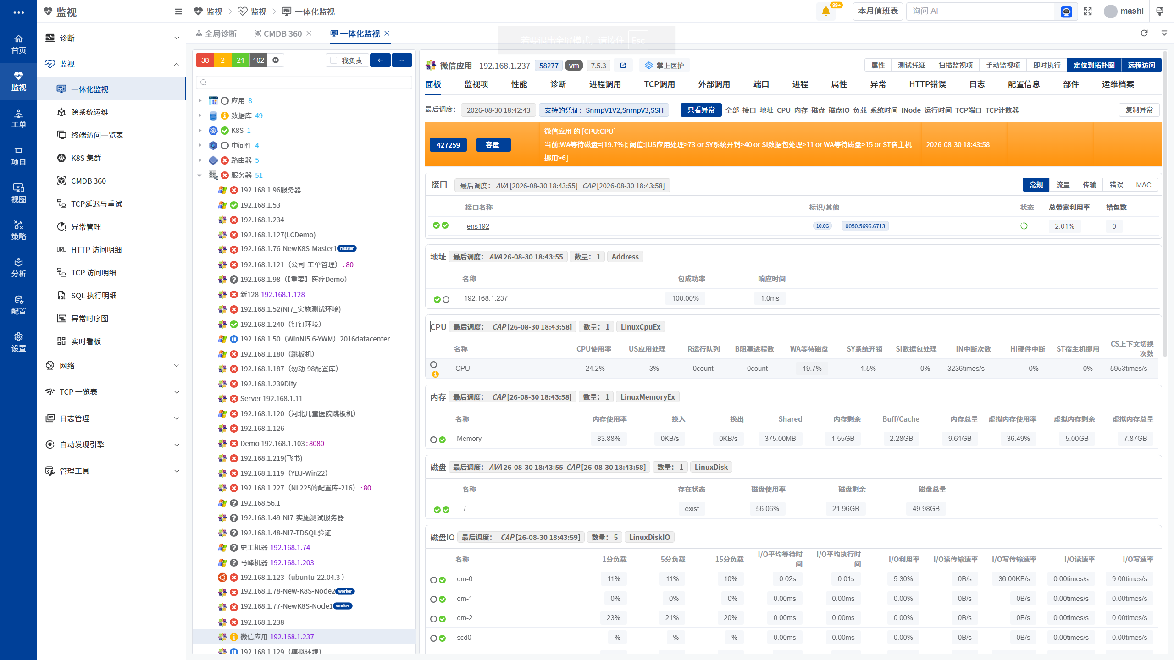The width and height of the screenshot is (1174, 660).
Task: Open the 工单 work order sidebar icon
Action: tap(18, 119)
